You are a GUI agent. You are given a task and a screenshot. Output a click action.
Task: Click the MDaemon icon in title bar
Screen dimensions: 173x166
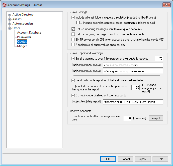point(4,5)
